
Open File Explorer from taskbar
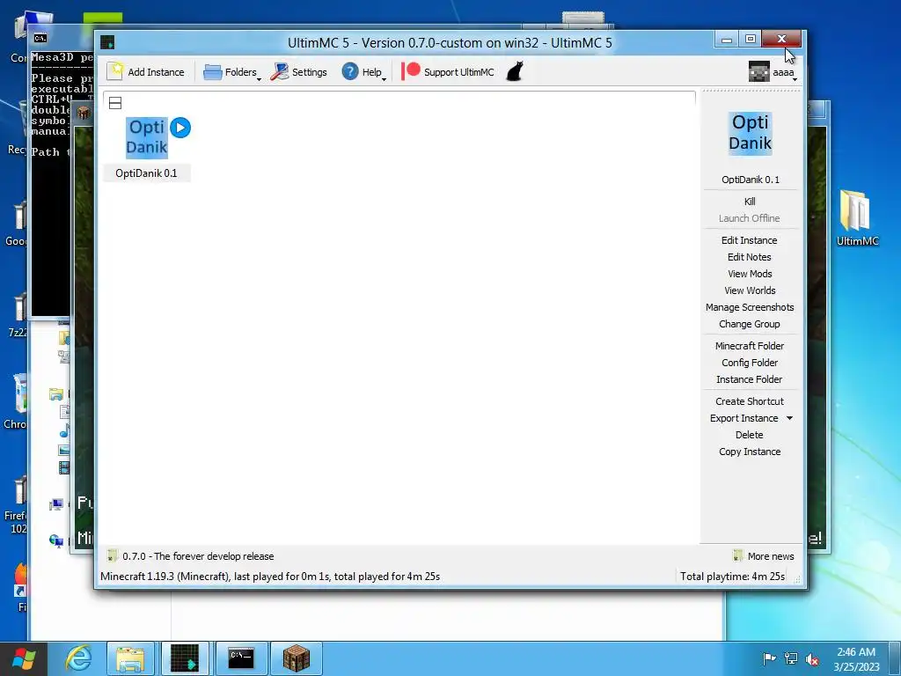130,658
